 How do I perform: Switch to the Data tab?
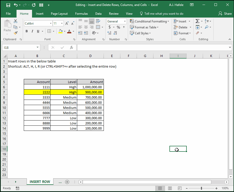coord(98,14)
